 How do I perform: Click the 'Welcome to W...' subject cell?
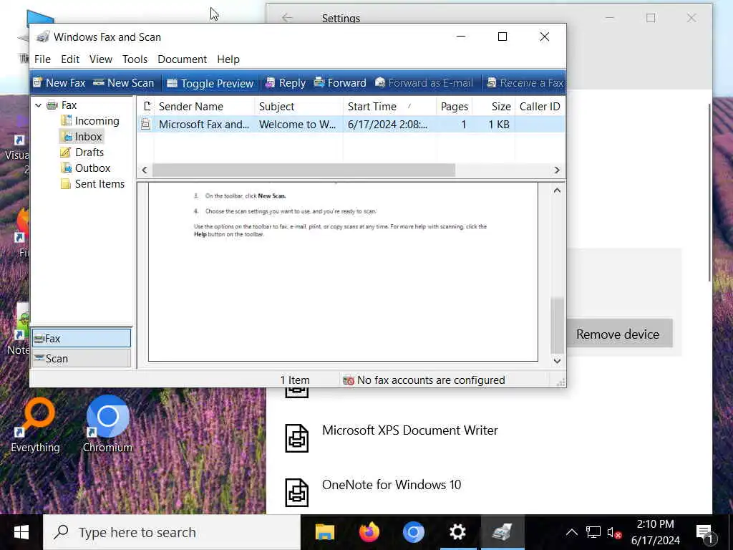click(297, 125)
